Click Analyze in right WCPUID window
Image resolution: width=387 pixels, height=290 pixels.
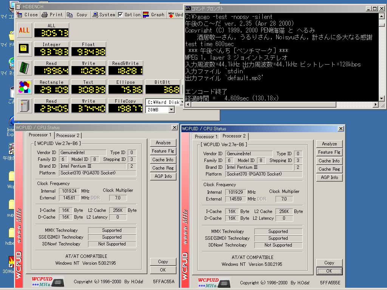tap(330, 144)
